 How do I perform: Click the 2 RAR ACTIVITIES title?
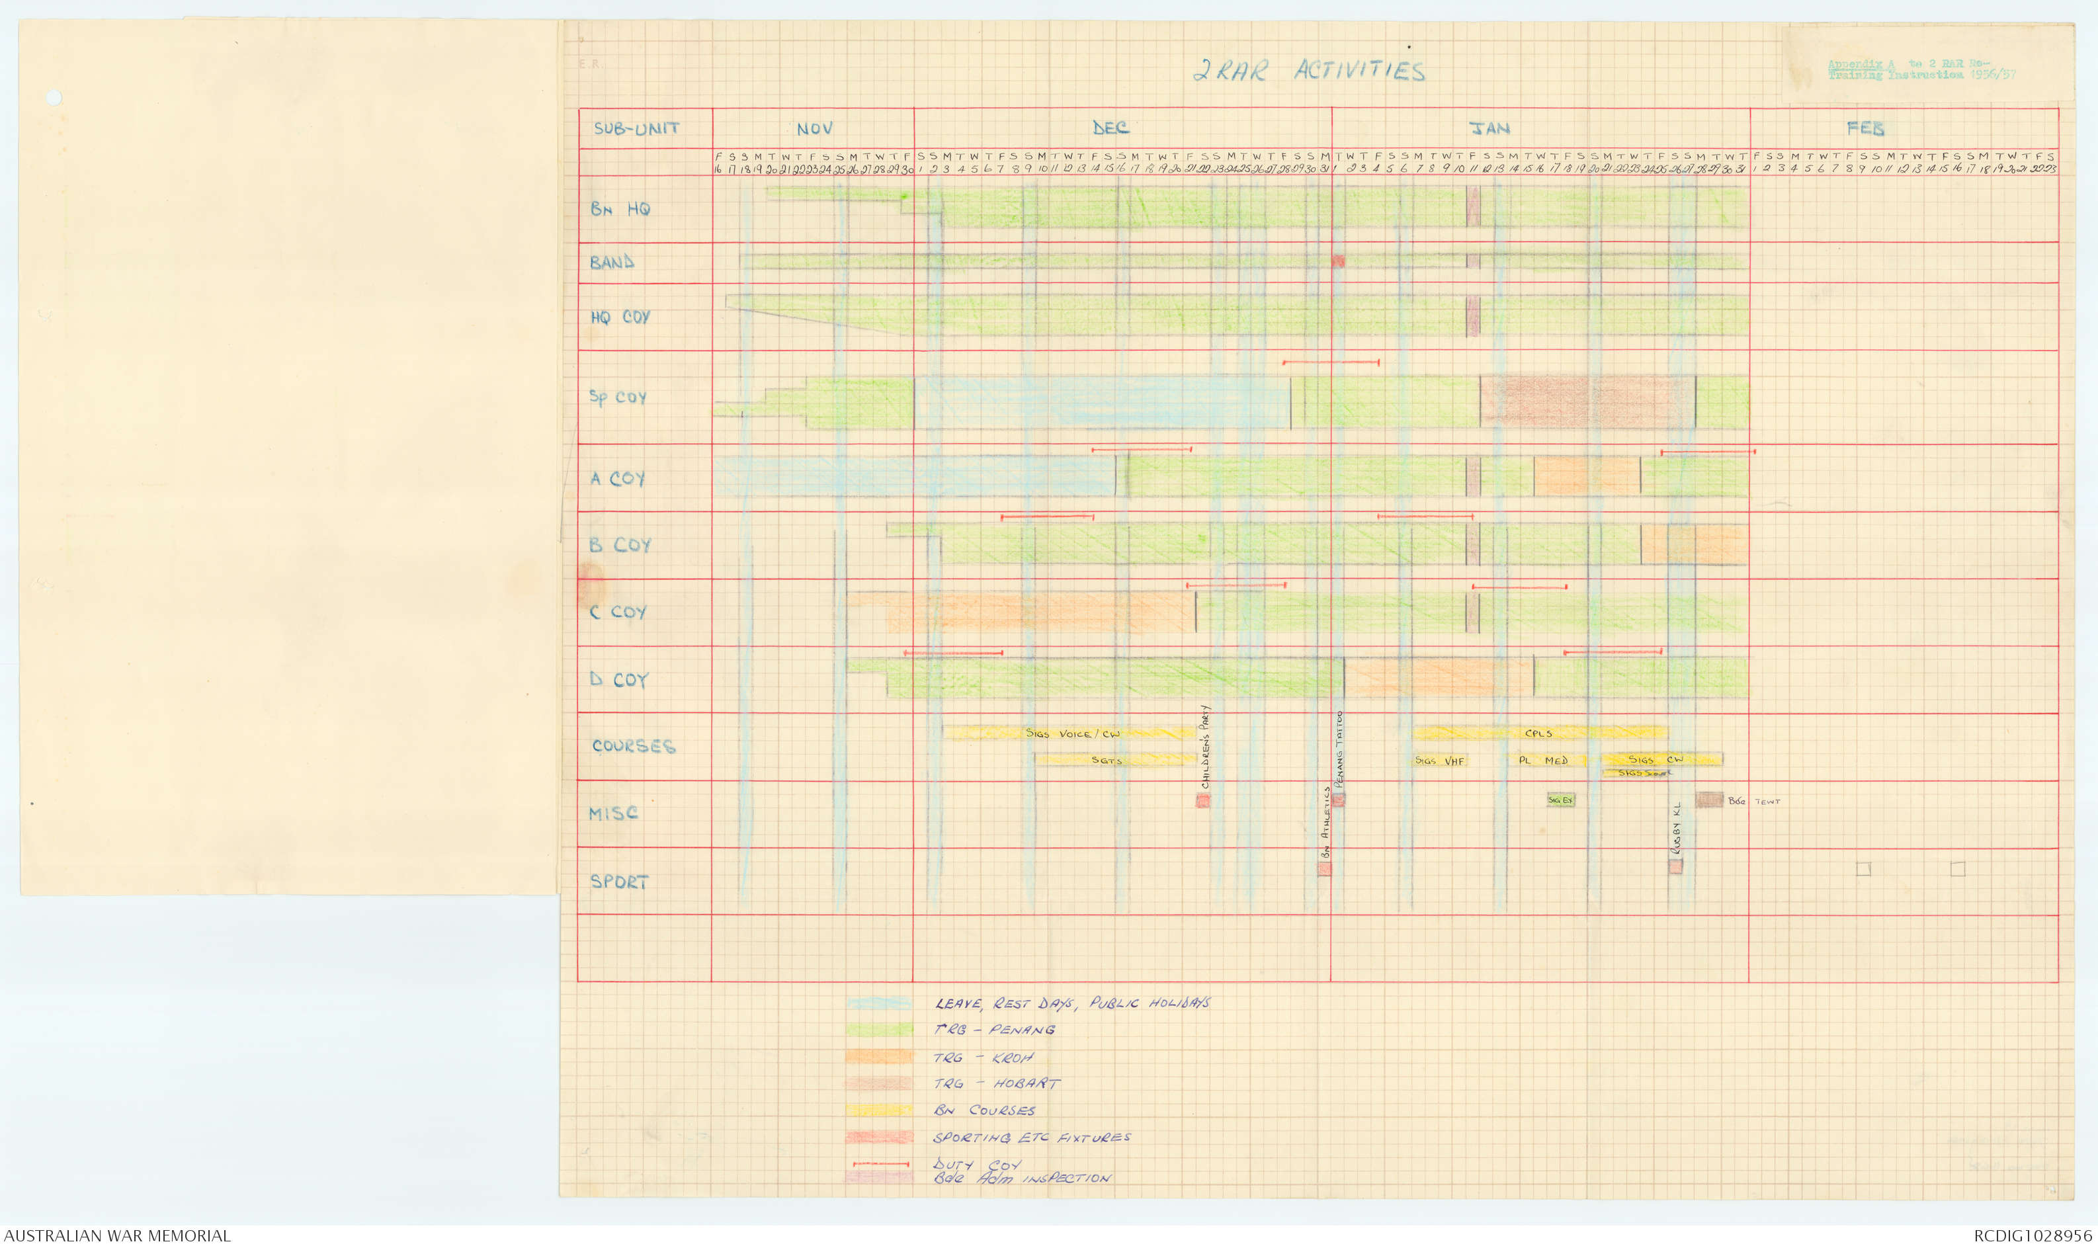[x=1308, y=71]
